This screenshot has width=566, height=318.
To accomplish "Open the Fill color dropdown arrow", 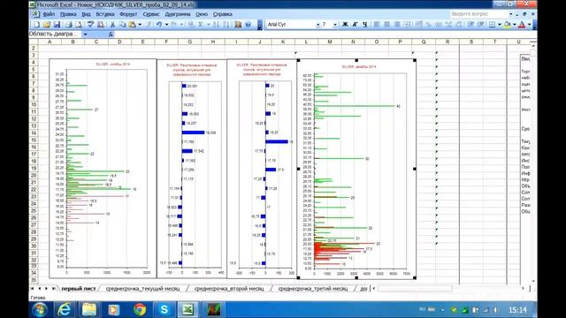I will [x=515, y=24].
